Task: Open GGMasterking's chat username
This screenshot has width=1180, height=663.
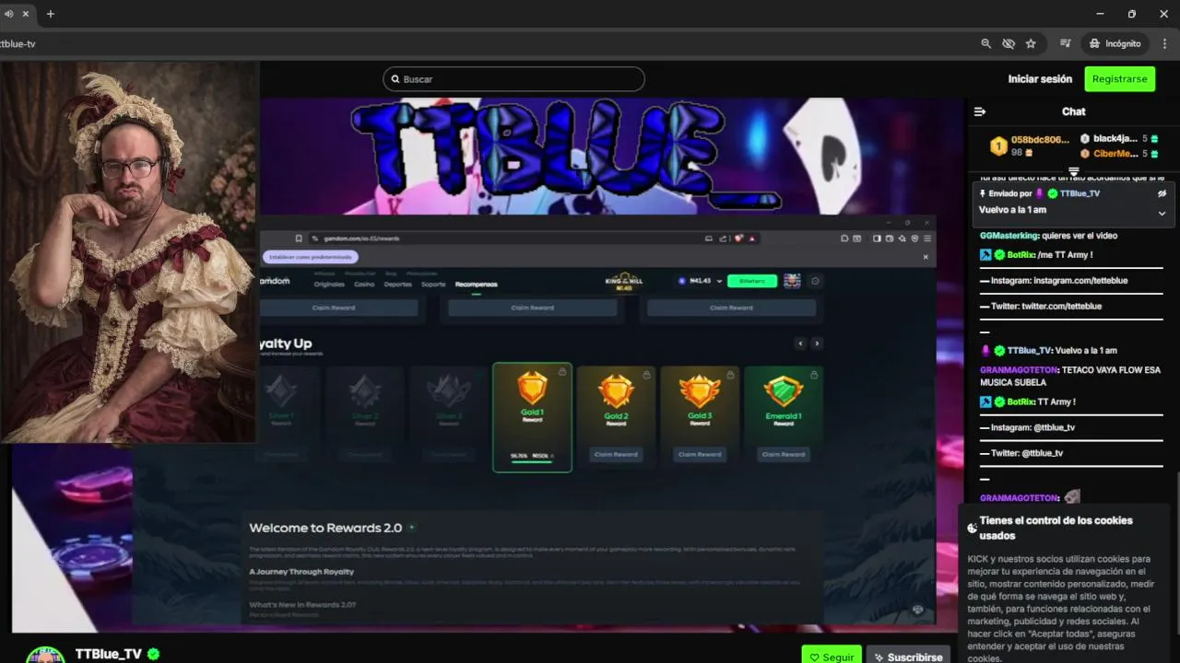Action: tap(1009, 236)
